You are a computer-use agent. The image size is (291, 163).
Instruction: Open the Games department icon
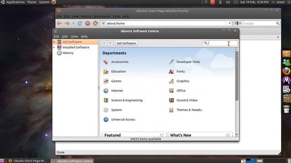point(106,81)
